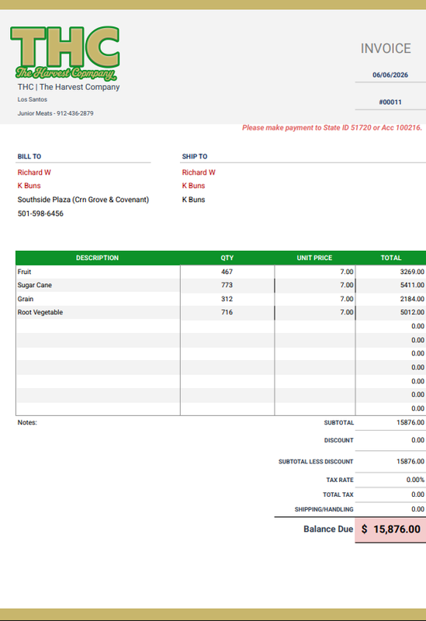Click the DISCOUNT label
This screenshot has width=426, height=621.
(339, 440)
